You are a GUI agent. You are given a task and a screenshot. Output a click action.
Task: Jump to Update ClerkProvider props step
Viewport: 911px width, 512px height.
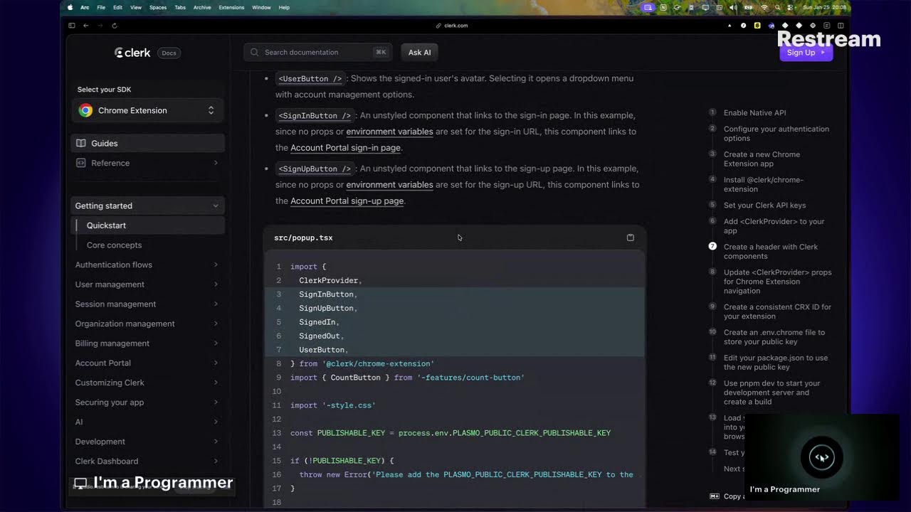777,282
